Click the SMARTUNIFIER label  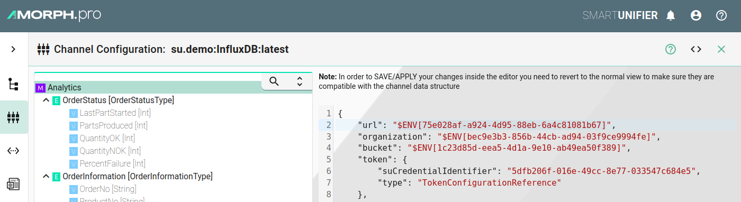click(x=620, y=16)
